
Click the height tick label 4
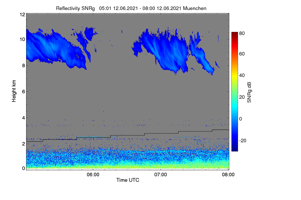[x=24, y=118]
